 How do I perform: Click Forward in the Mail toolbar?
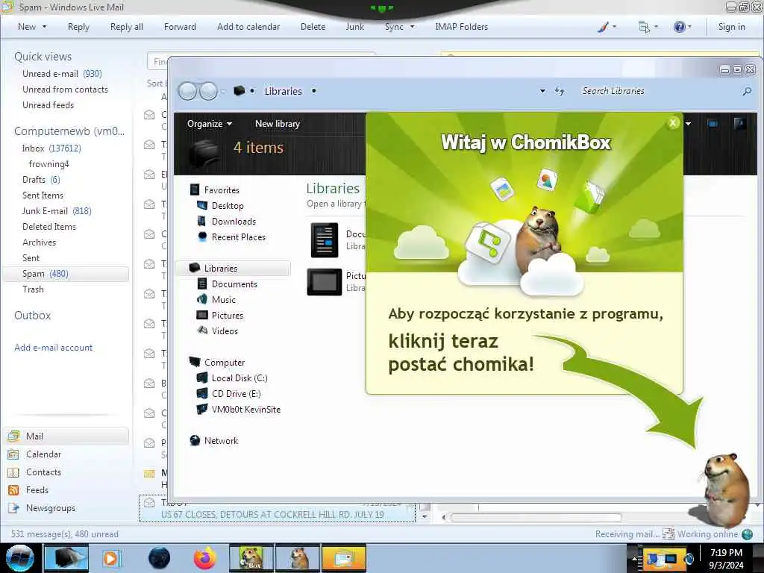pos(180,27)
